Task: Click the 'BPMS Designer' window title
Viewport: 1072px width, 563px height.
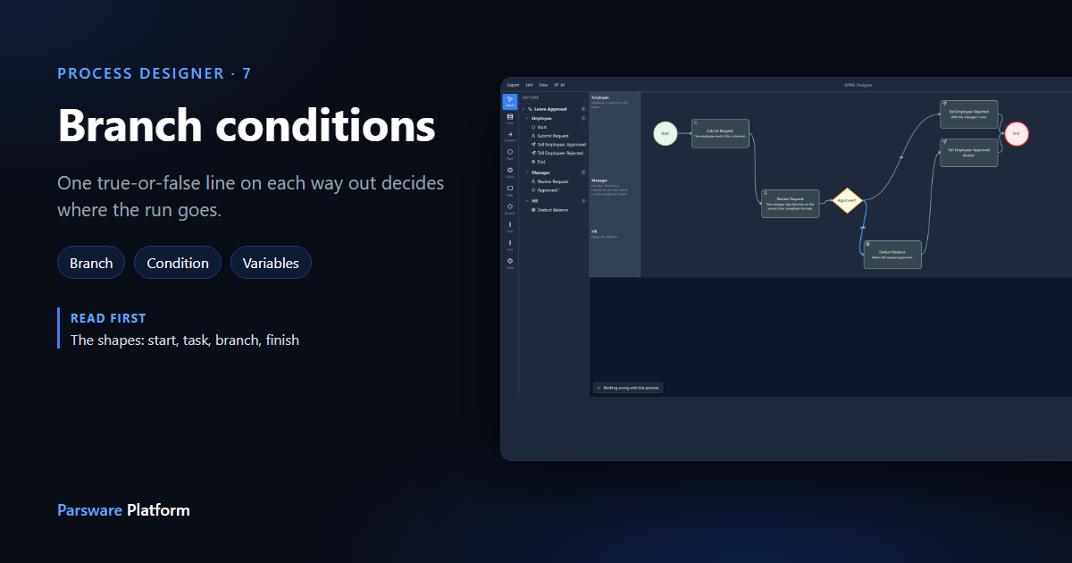Action: [x=858, y=85]
